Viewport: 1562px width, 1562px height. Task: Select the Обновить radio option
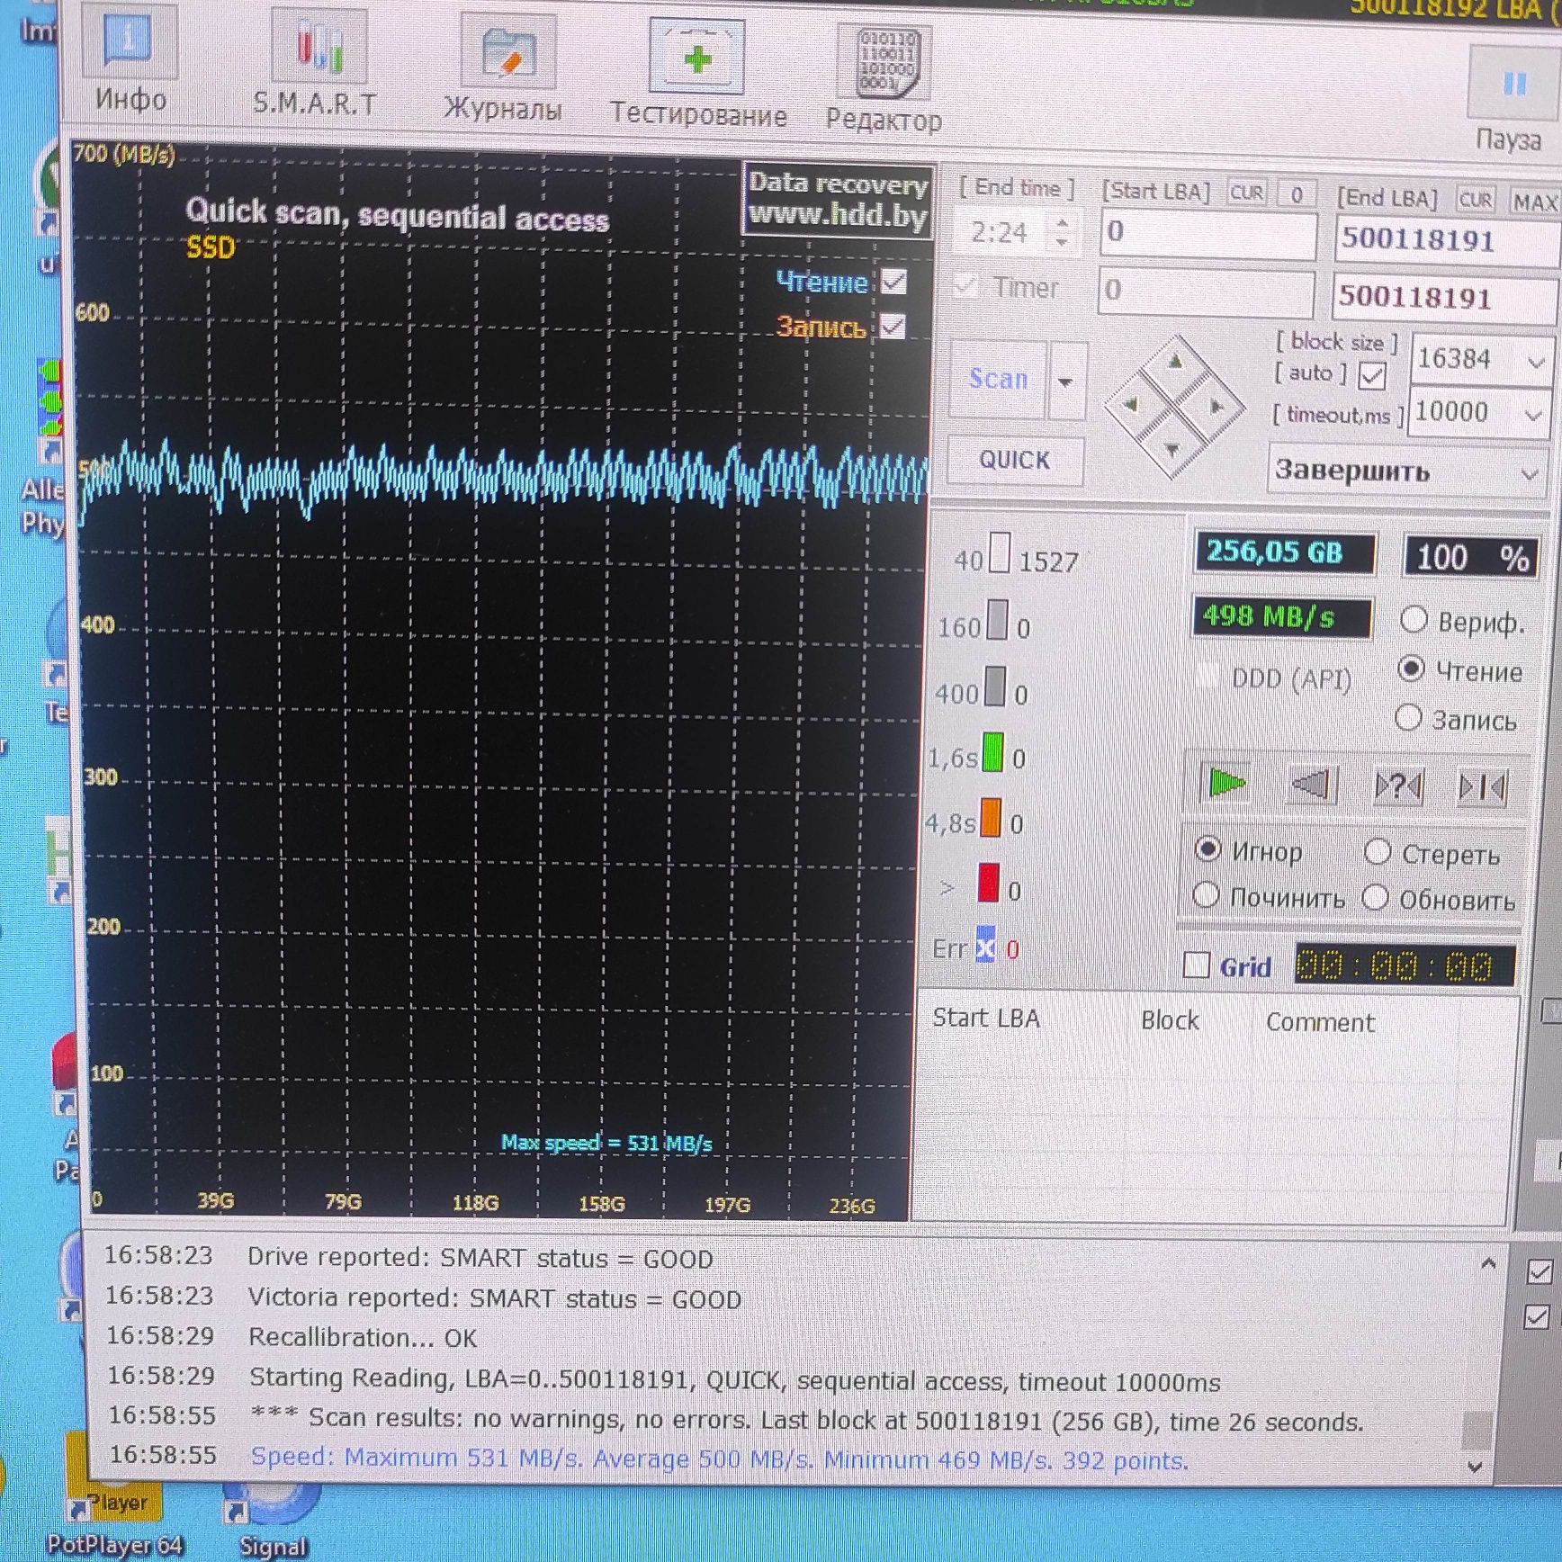click(x=1375, y=897)
